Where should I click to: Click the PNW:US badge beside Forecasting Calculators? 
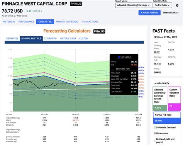pyautogui.click(x=99, y=31)
